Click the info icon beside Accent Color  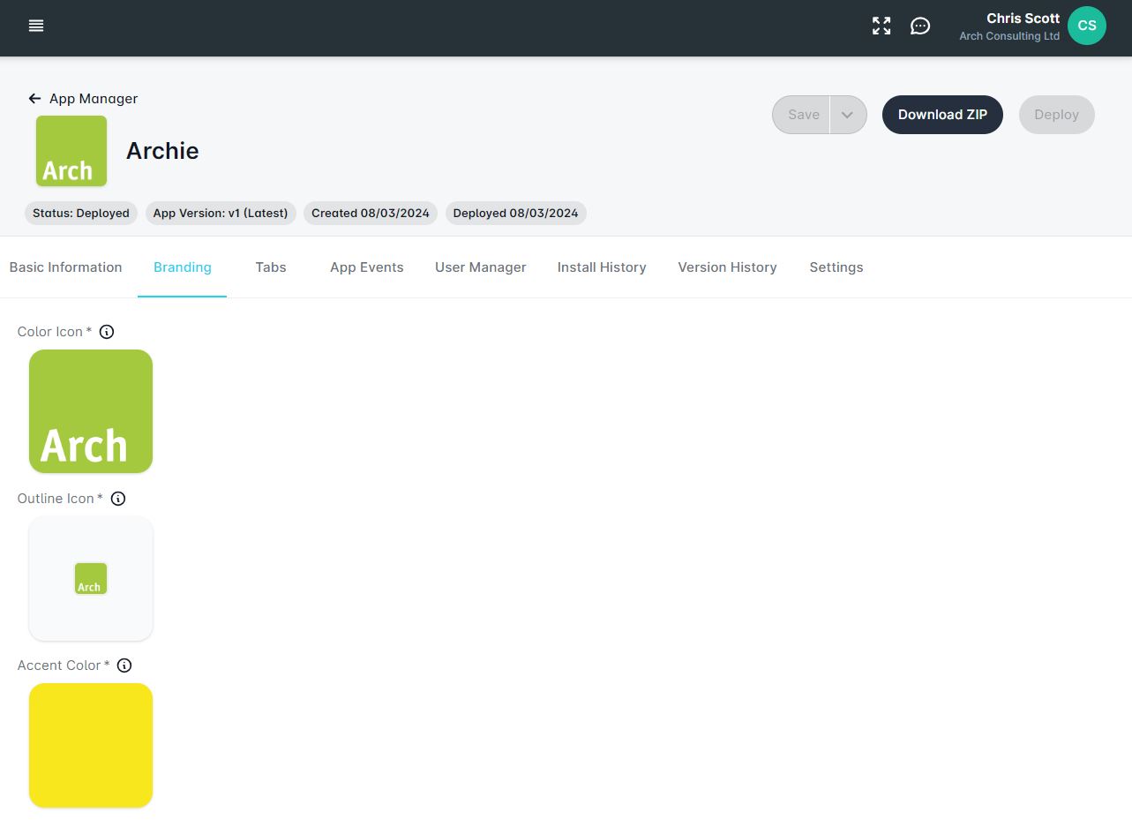[124, 665]
